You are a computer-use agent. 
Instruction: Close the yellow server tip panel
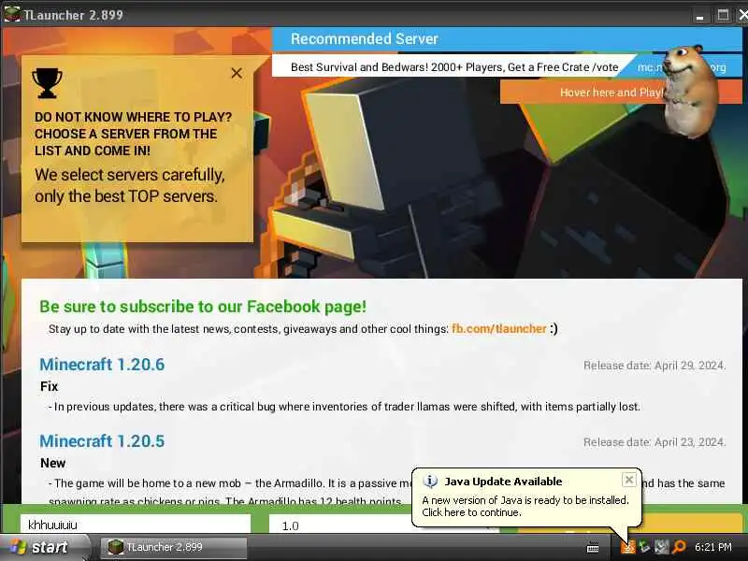tap(237, 73)
